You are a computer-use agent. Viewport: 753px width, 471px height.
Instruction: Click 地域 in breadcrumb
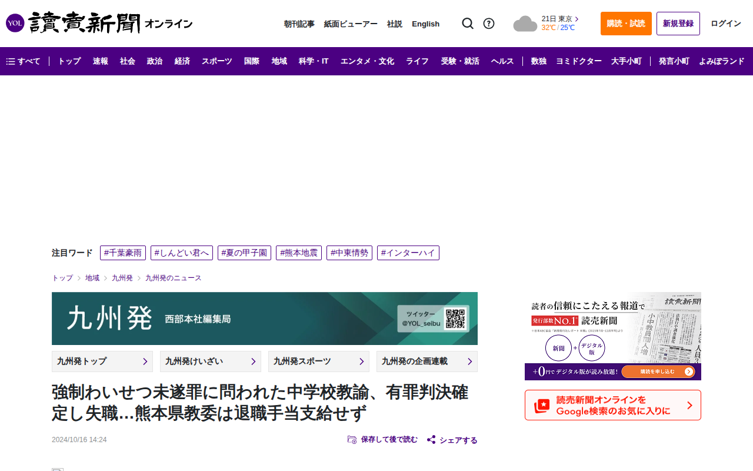pyautogui.click(x=92, y=278)
